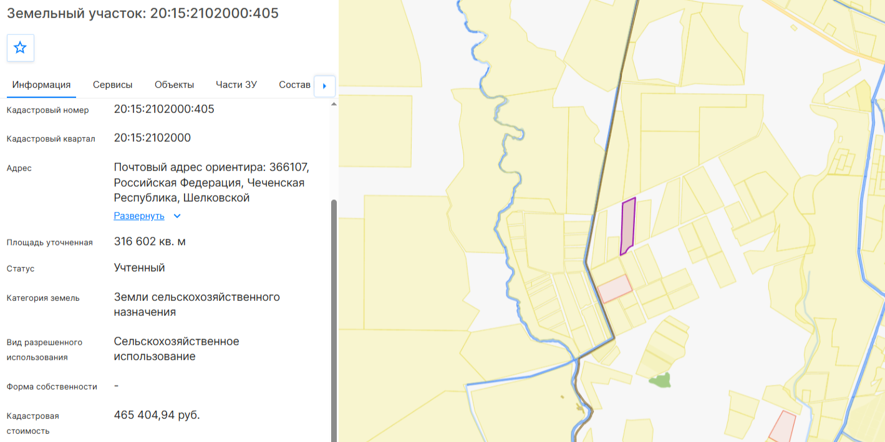Switch to the Сервисы tab
Image resolution: width=885 pixels, height=442 pixels.
(x=113, y=85)
